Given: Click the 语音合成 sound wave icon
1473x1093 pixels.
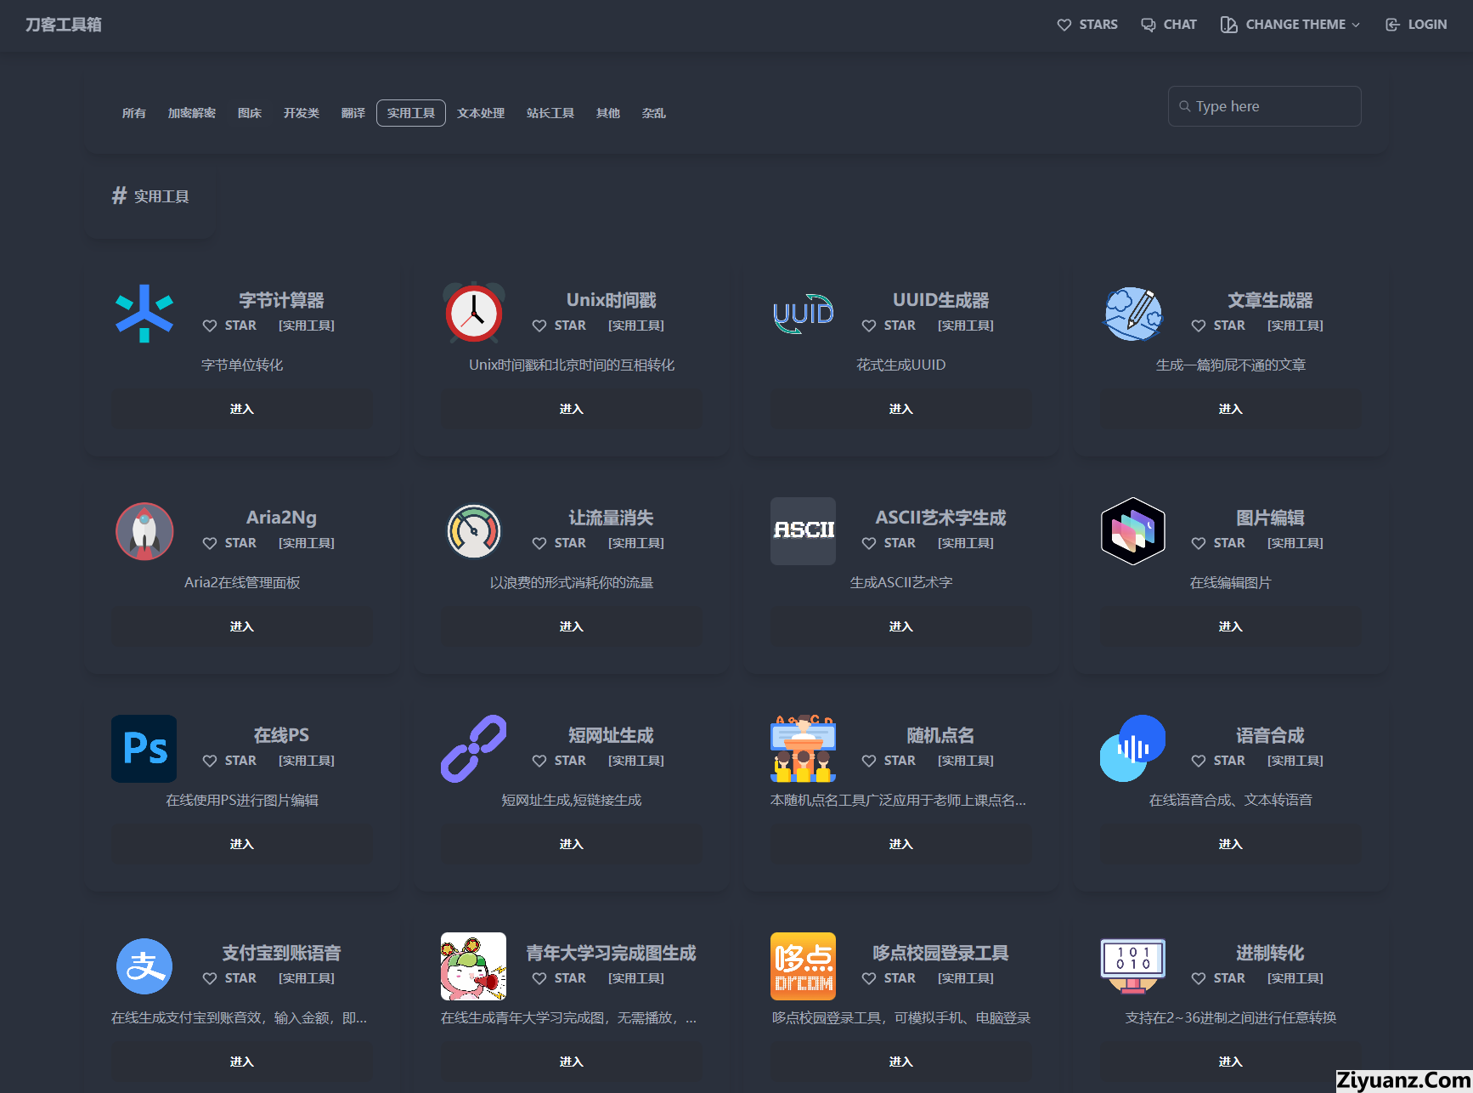Looking at the screenshot, I should 1133,749.
